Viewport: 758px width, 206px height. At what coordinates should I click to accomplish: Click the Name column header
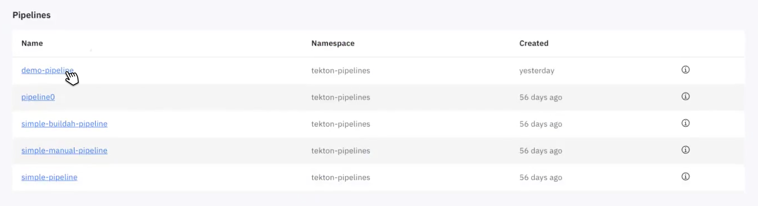coord(32,43)
